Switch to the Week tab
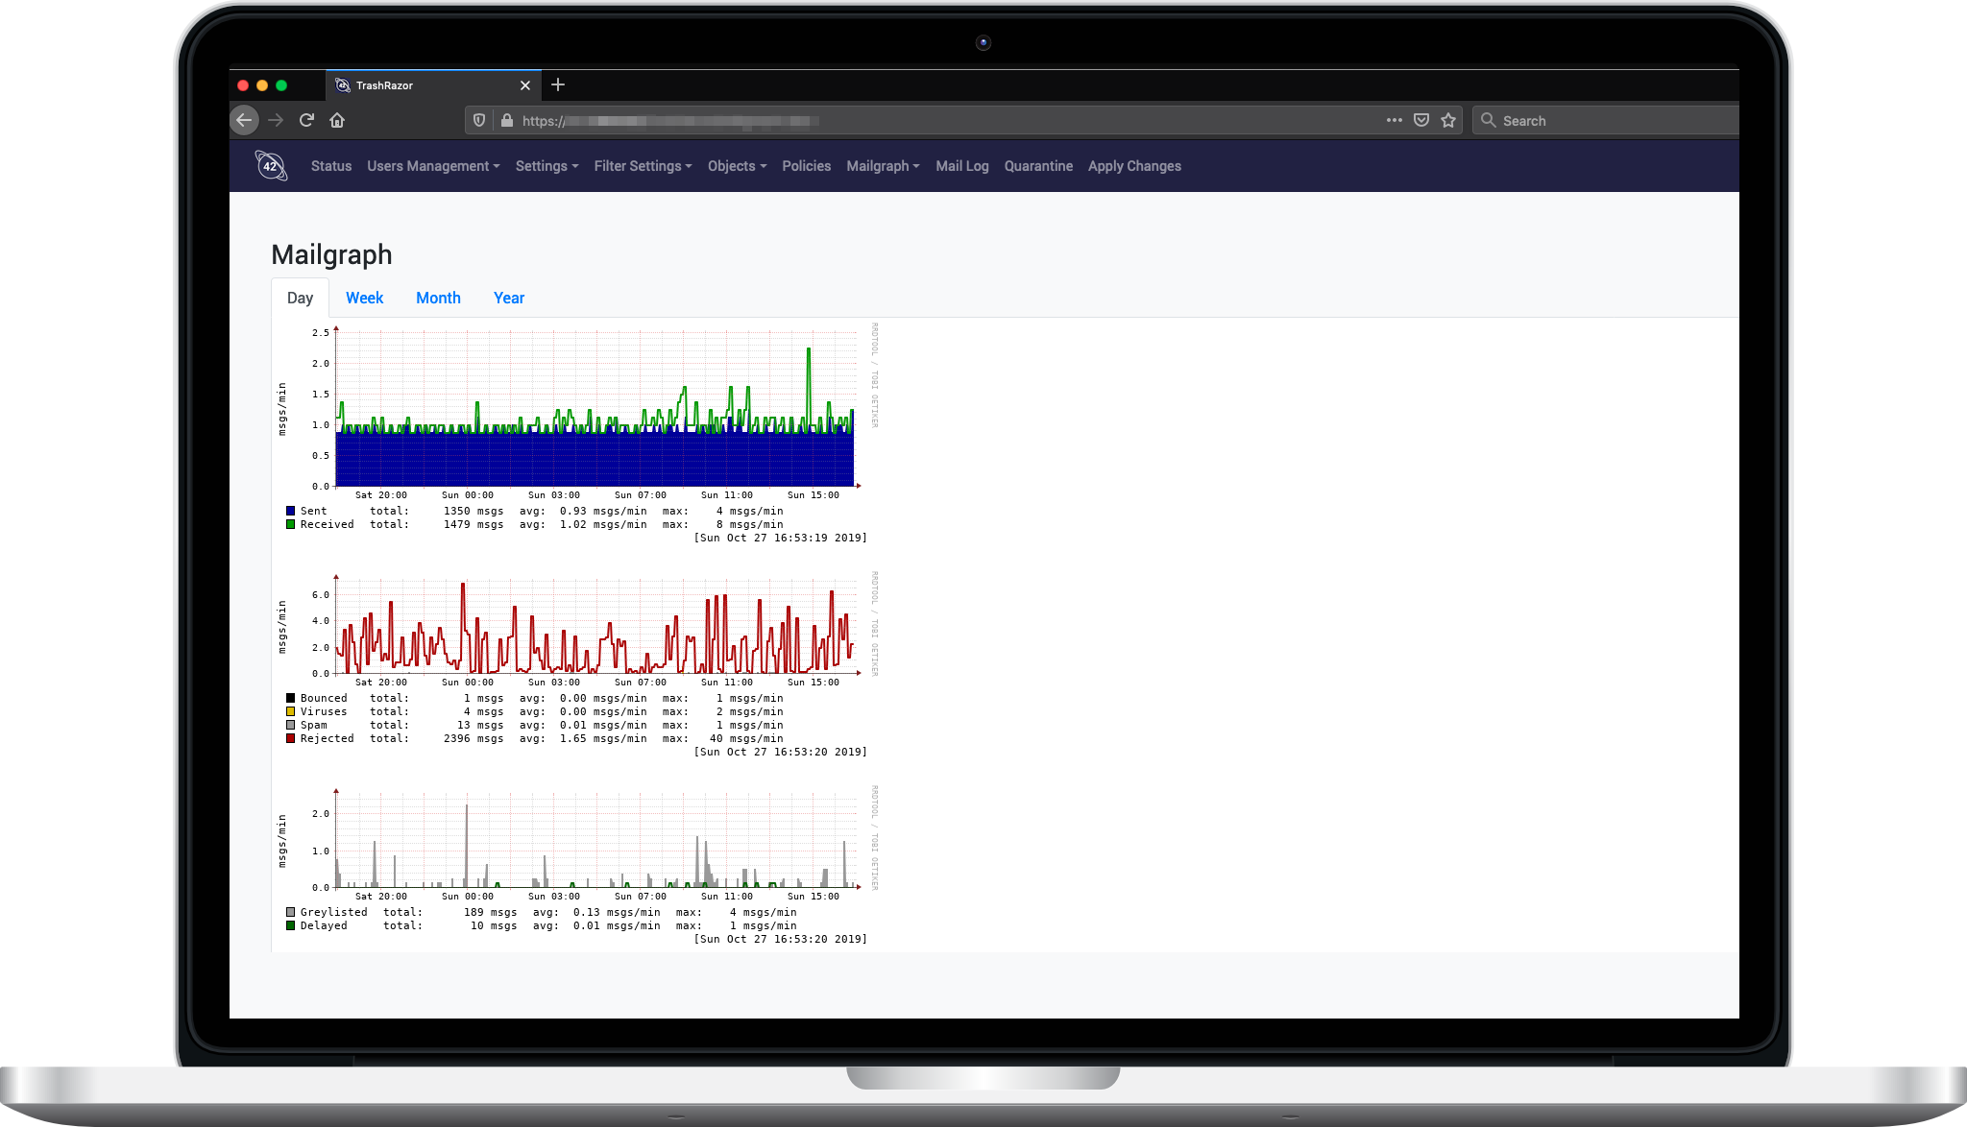This screenshot has height=1127, width=1967. 364,298
